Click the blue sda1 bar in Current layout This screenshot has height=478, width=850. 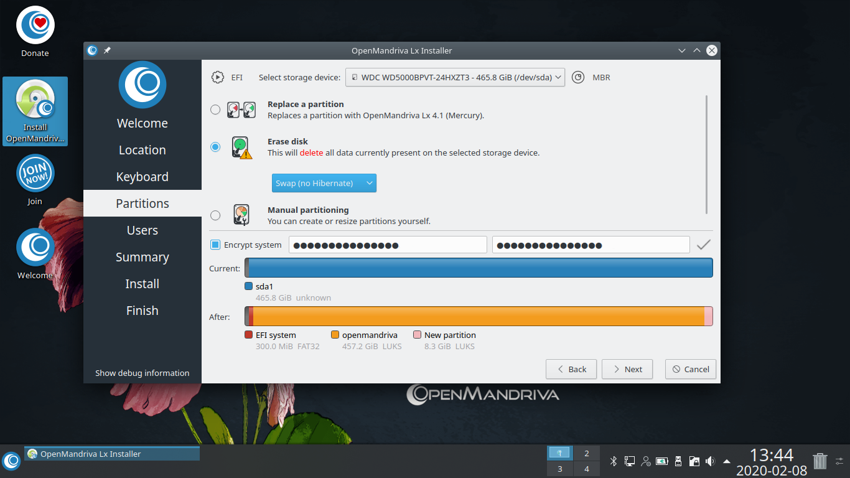(x=480, y=268)
